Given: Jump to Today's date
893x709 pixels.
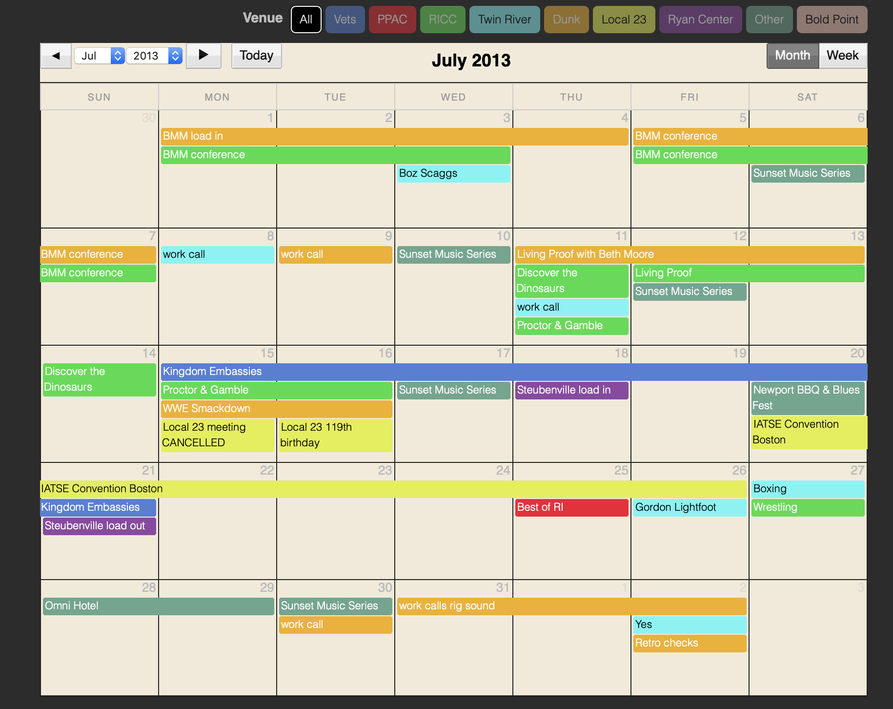Looking at the screenshot, I should pos(256,56).
